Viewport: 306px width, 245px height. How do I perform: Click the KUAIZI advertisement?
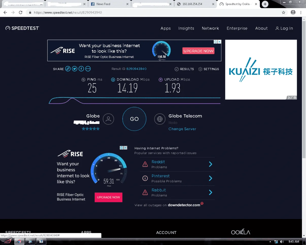click(261, 69)
